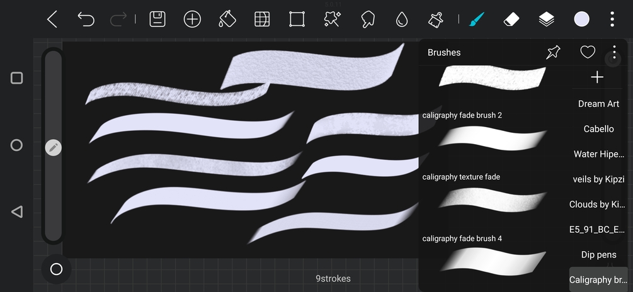Select the paint bucket fill tool
The width and height of the screenshot is (633, 292).
point(227,19)
